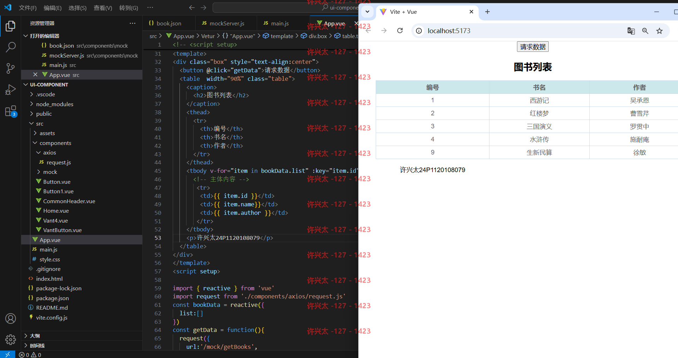Screen dimensions: 678x358
Task: Open Run and Debug view
Action: pyautogui.click(x=11, y=90)
